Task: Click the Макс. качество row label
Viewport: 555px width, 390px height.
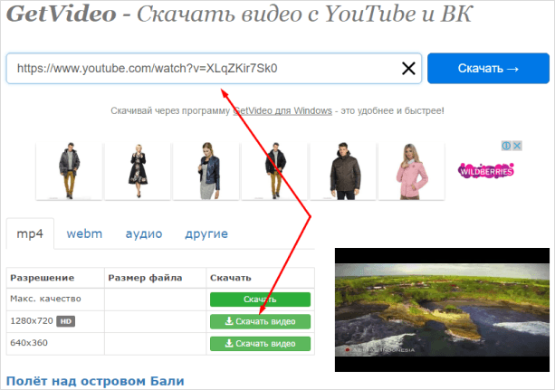Action: [45, 299]
